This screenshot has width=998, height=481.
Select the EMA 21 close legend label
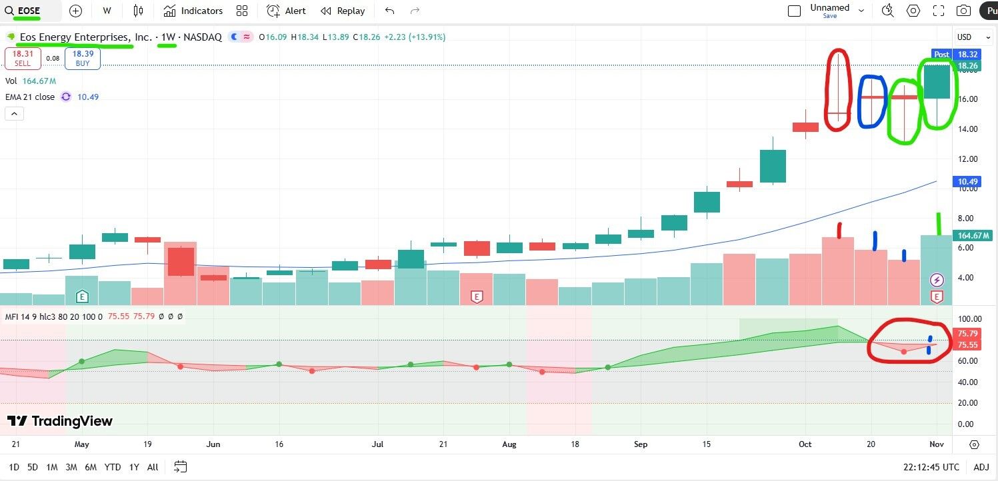pos(30,97)
